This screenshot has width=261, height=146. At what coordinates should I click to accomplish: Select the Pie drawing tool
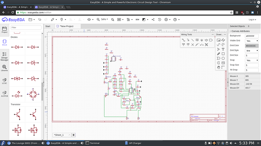pos(219,63)
